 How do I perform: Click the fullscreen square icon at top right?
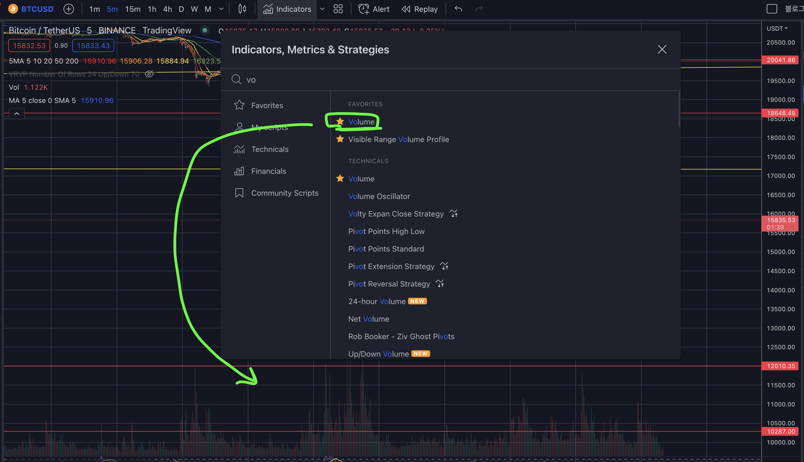(772, 9)
